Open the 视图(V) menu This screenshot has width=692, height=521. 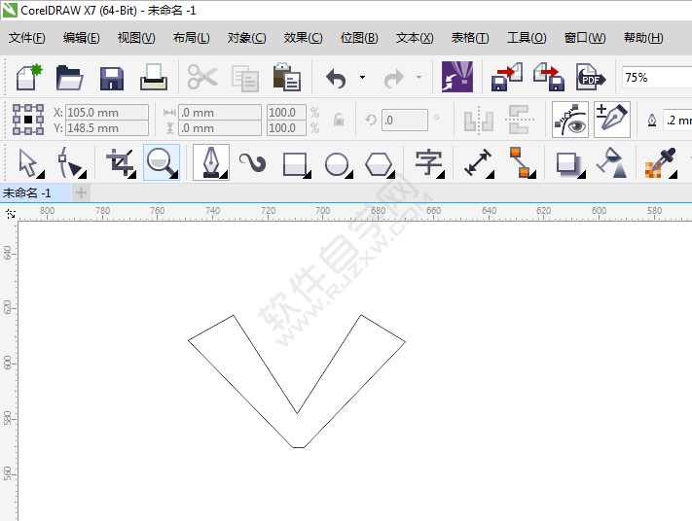coord(136,38)
